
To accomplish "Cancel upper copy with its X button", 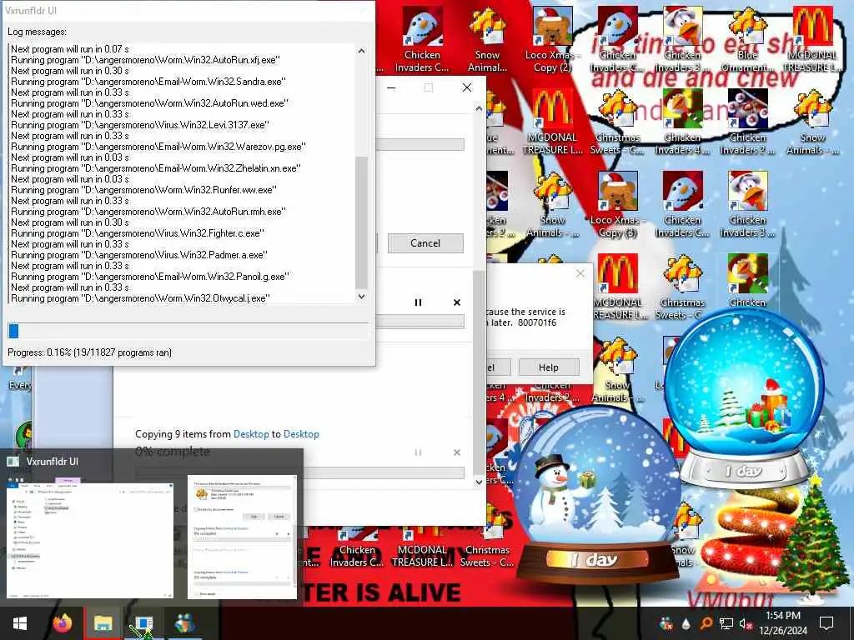I will [x=457, y=302].
